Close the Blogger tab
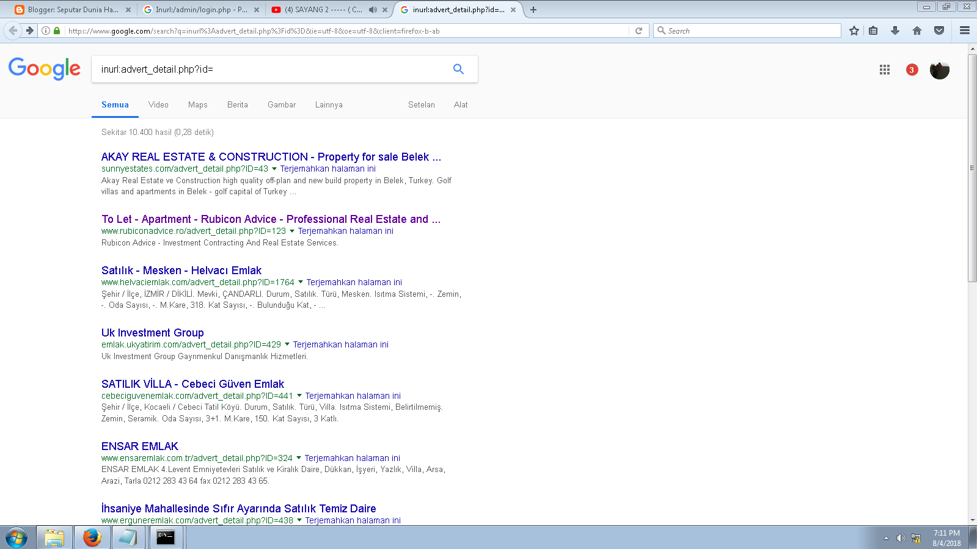 pos(128,10)
